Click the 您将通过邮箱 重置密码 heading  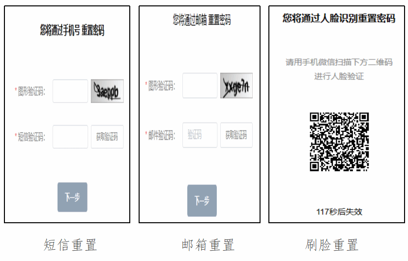tap(202, 20)
